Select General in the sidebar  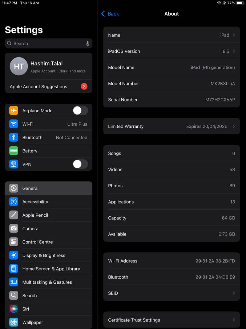click(x=49, y=188)
